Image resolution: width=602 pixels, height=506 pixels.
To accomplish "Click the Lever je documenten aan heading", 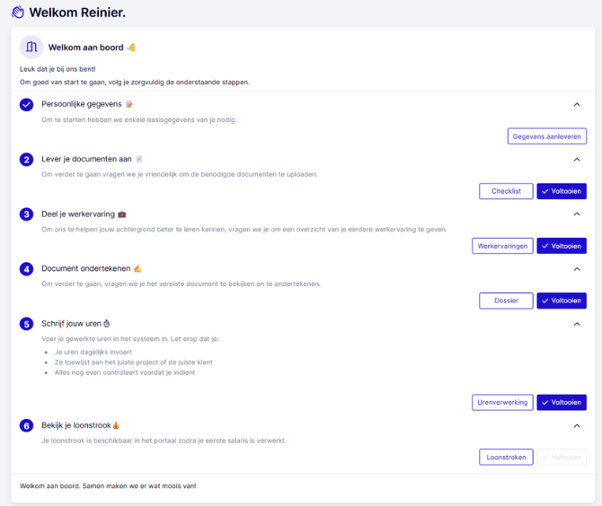I will tap(86, 159).
